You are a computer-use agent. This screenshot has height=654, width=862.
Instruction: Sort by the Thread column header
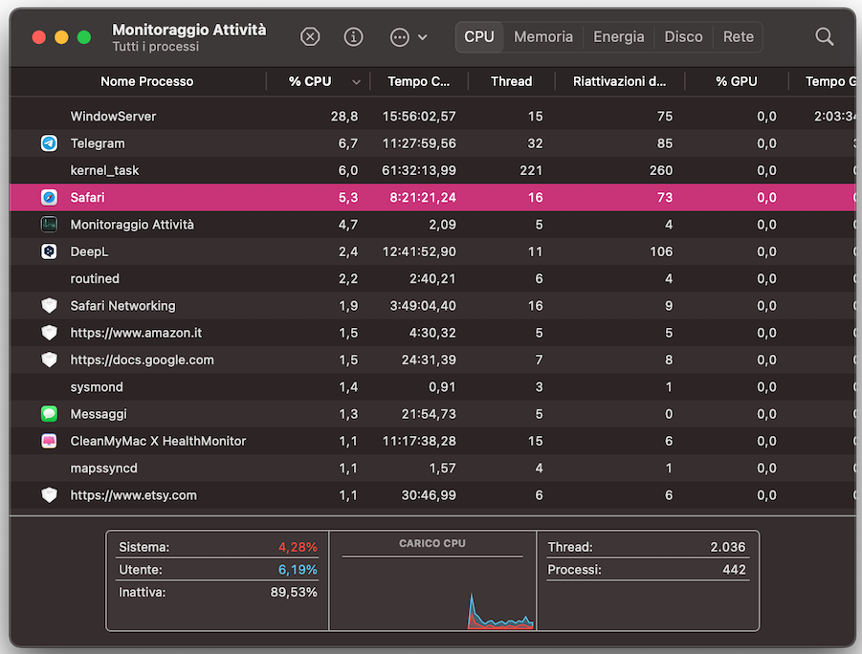(511, 82)
